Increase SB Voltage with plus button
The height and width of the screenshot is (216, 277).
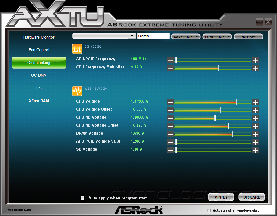[255, 150]
